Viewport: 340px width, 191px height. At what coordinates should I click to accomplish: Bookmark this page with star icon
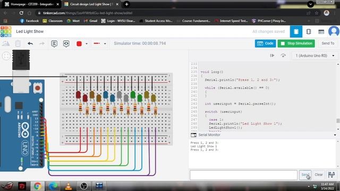tap(317, 13)
